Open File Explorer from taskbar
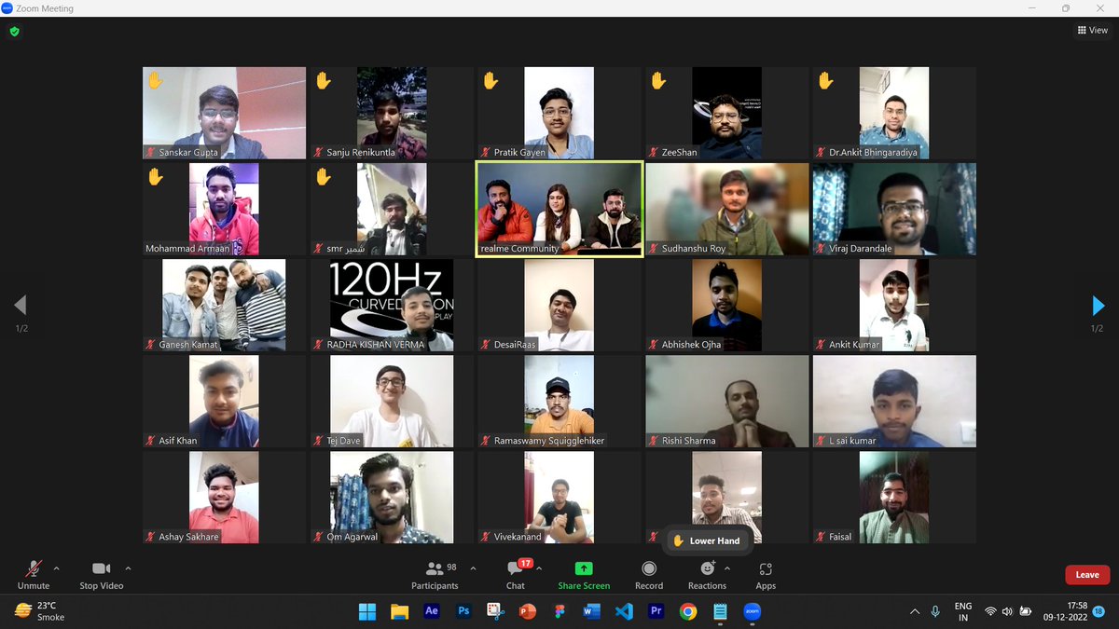 399,611
